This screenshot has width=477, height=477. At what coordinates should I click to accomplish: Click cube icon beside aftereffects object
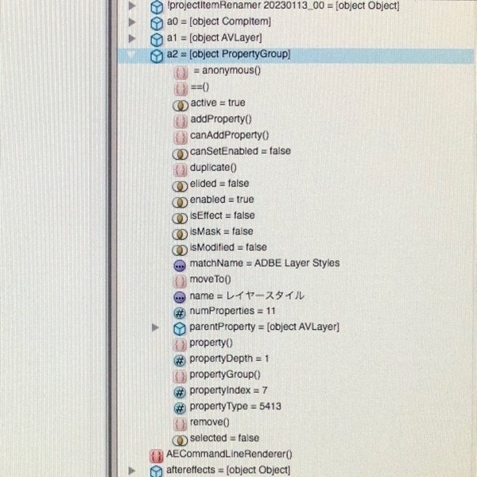[x=157, y=471]
